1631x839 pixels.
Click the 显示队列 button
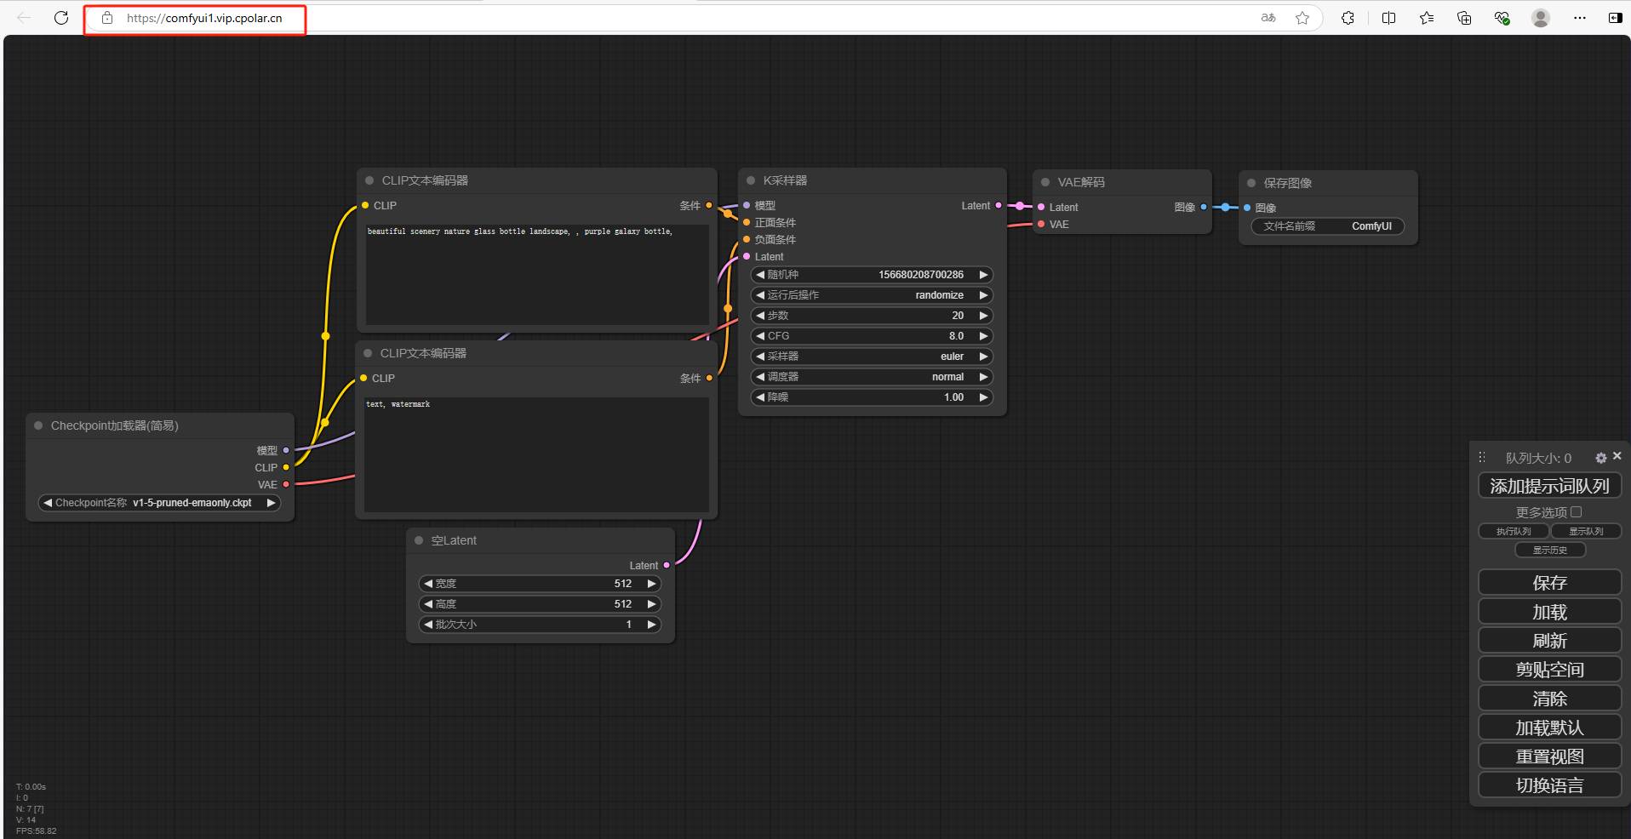tap(1586, 531)
